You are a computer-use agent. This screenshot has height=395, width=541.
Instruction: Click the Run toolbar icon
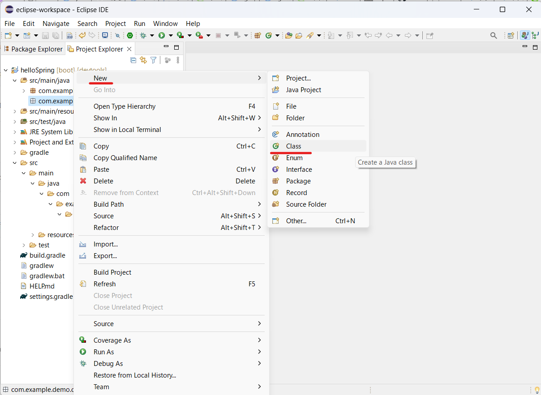(162, 35)
